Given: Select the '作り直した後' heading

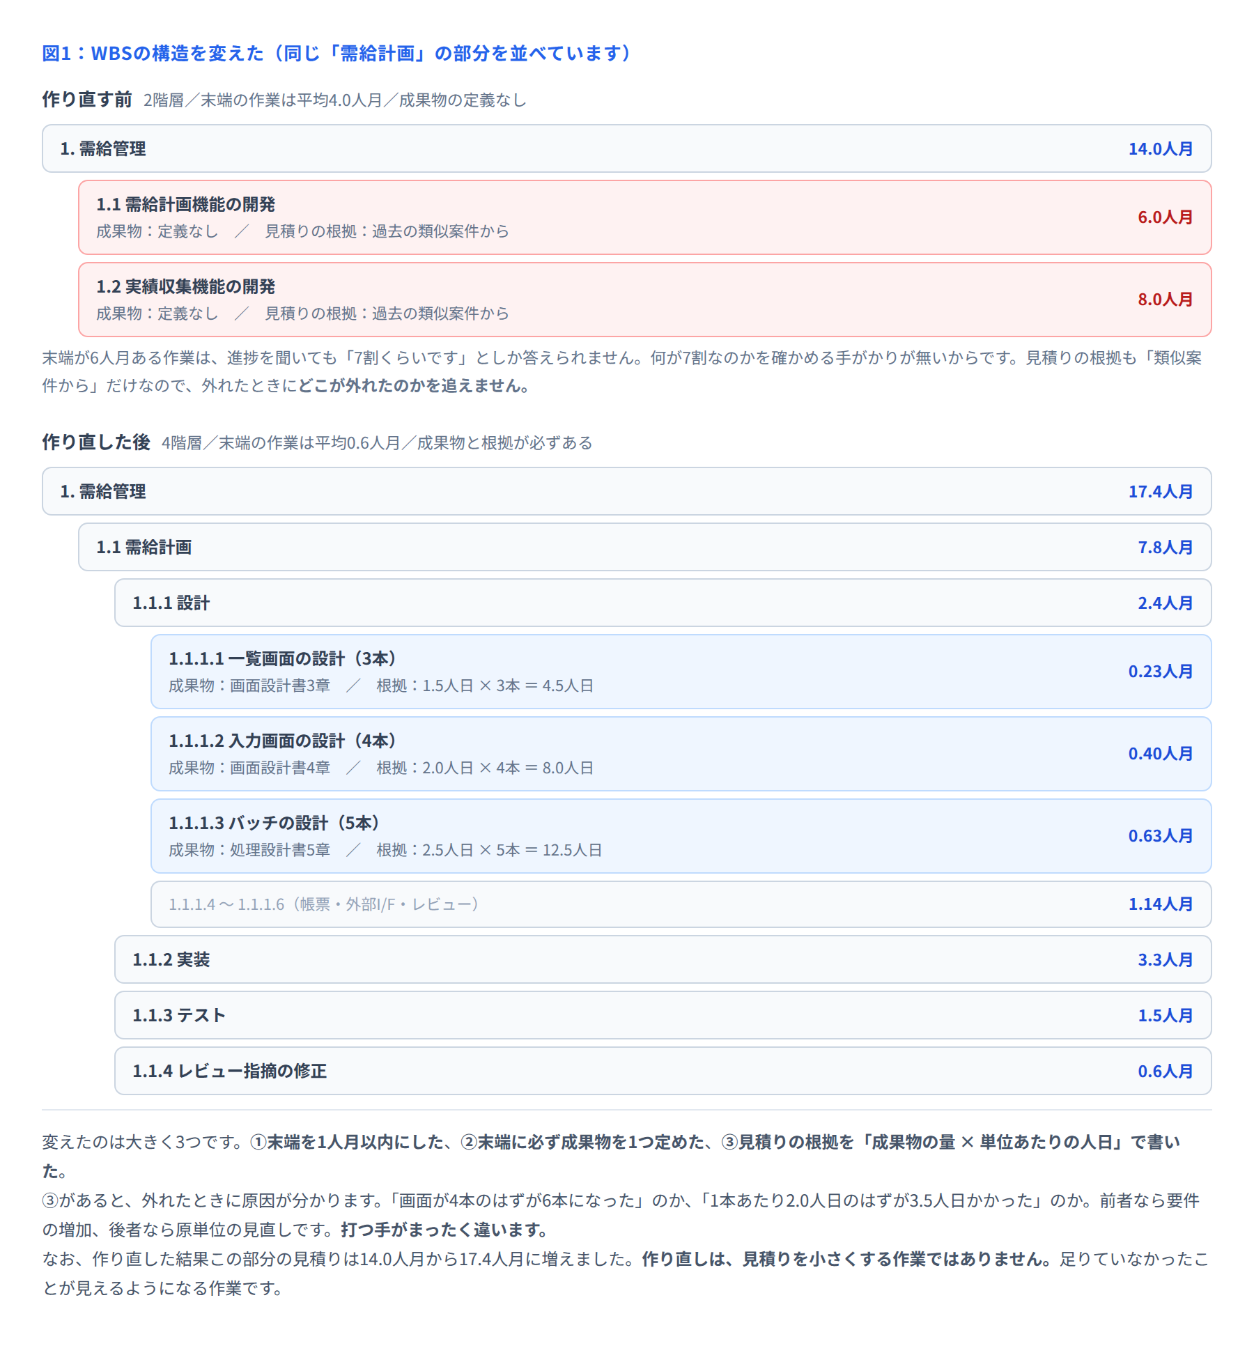Looking at the screenshot, I should coord(96,442).
